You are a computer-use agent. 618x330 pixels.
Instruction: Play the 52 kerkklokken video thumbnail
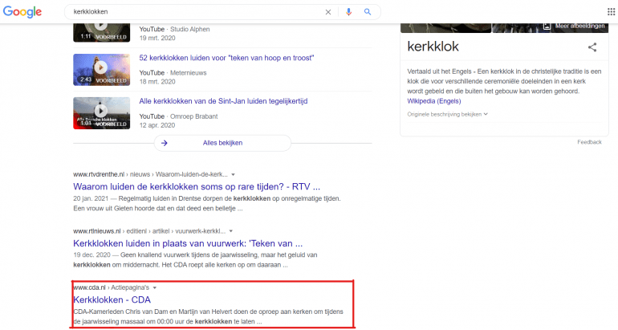pos(101,70)
